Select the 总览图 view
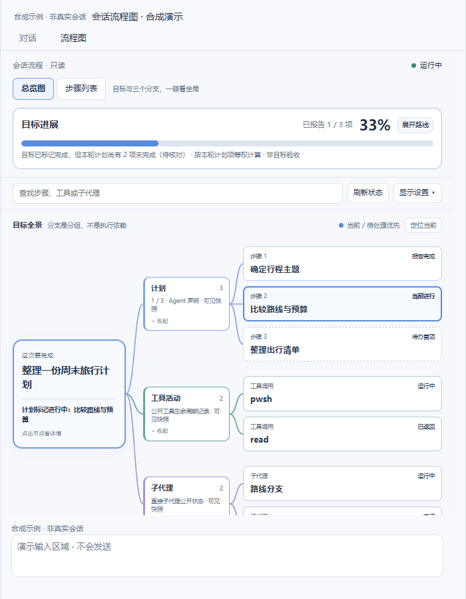 (x=33, y=89)
